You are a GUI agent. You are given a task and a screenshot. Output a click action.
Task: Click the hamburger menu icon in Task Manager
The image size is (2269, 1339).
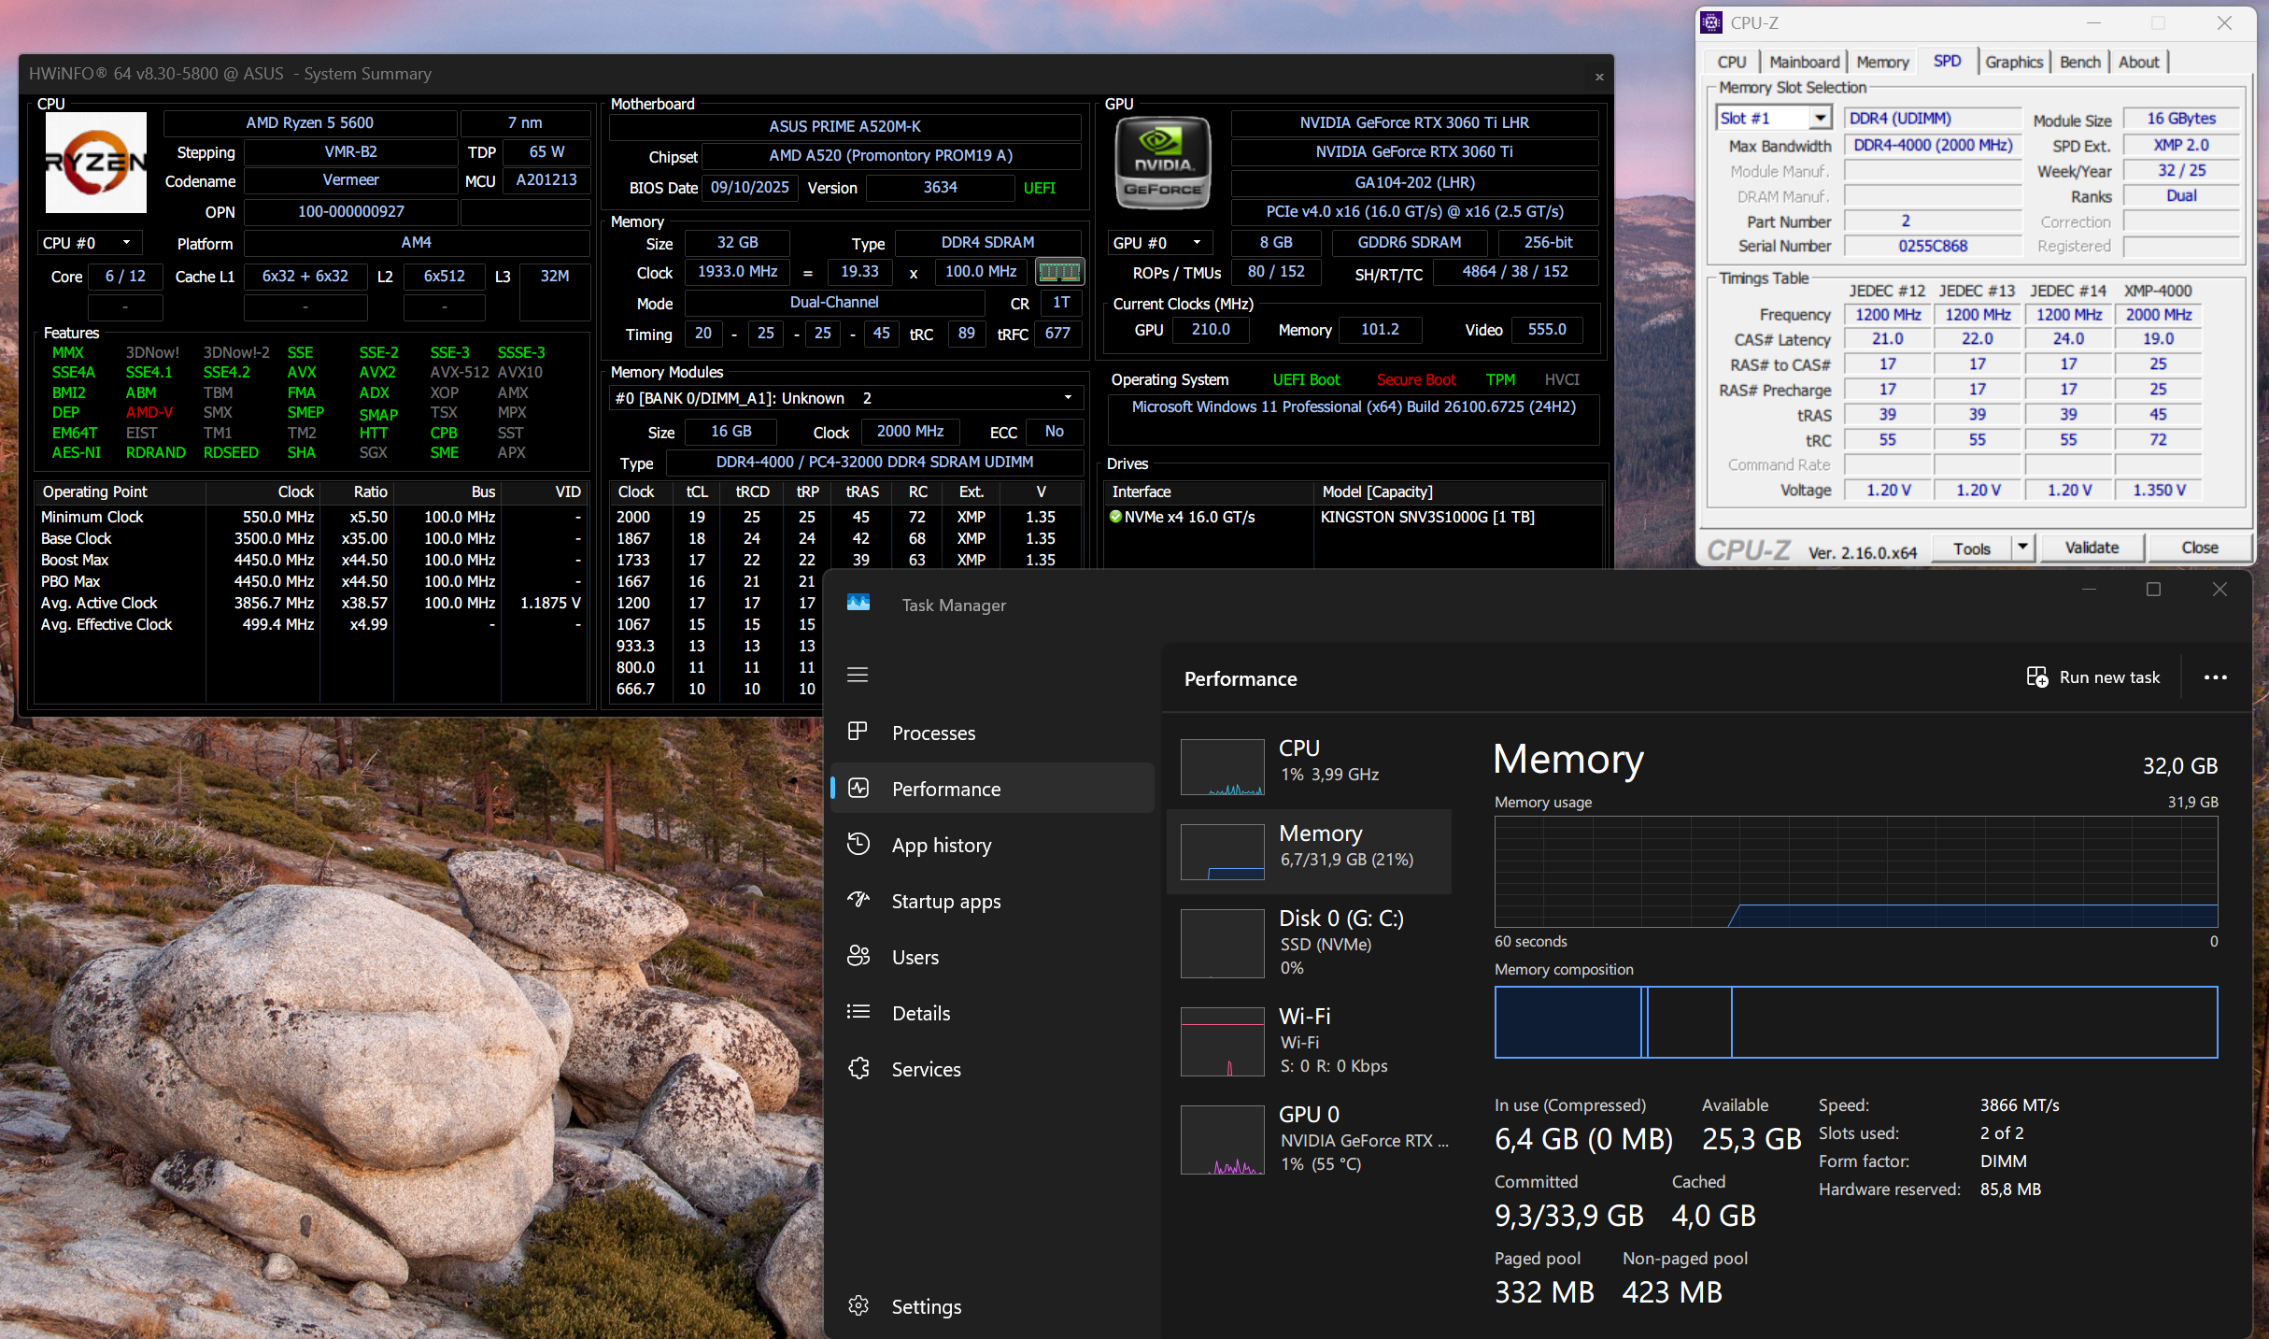[858, 675]
